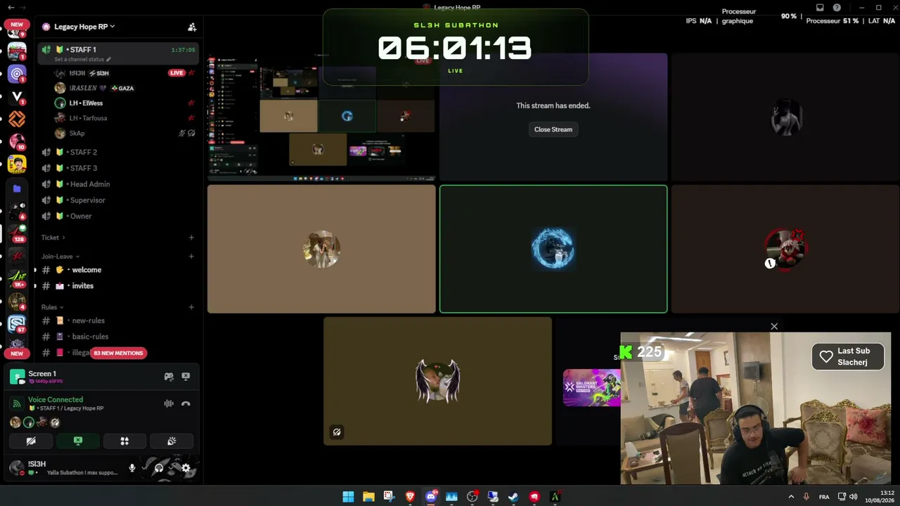Open the activity game controller icon for Screen 1
Image resolution: width=900 pixels, height=506 pixels.
(x=169, y=377)
